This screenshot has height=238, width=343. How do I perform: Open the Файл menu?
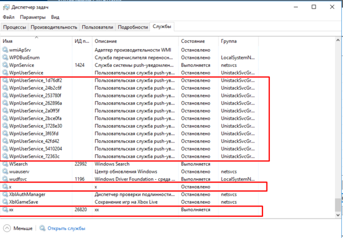click(9, 17)
